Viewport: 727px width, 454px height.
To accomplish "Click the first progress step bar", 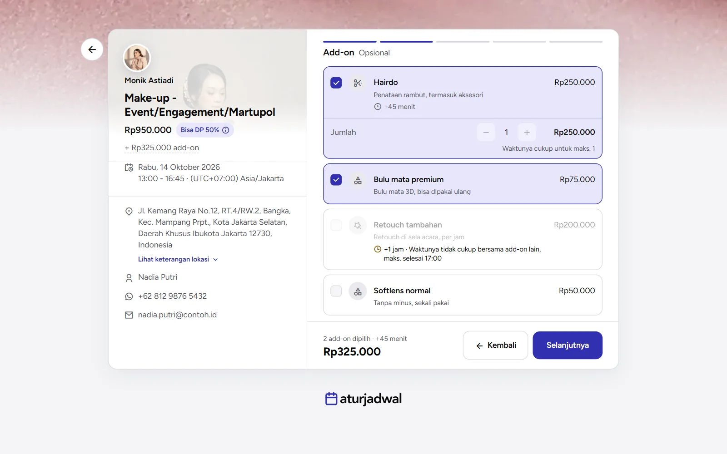I will pyautogui.click(x=350, y=42).
